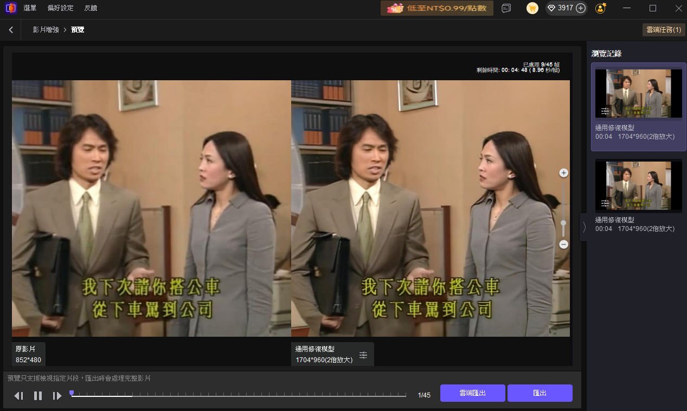Step to the next frame
The width and height of the screenshot is (687, 411).
pyautogui.click(x=57, y=396)
